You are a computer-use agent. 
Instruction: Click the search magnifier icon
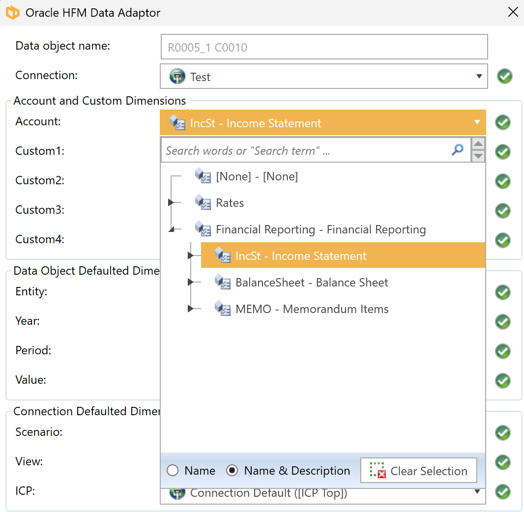(x=457, y=150)
